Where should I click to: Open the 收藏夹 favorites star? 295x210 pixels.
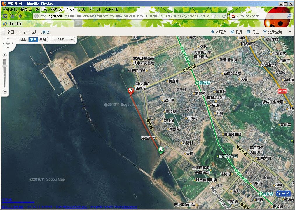click(218, 32)
